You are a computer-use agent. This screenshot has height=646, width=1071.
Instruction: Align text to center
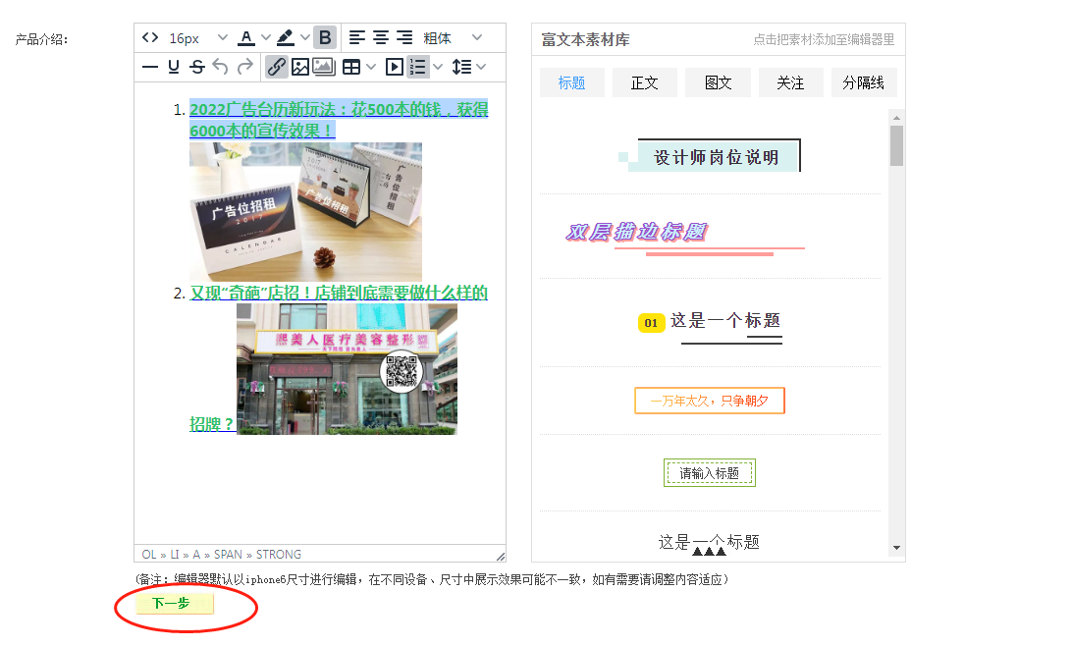[x=381, y=37]
